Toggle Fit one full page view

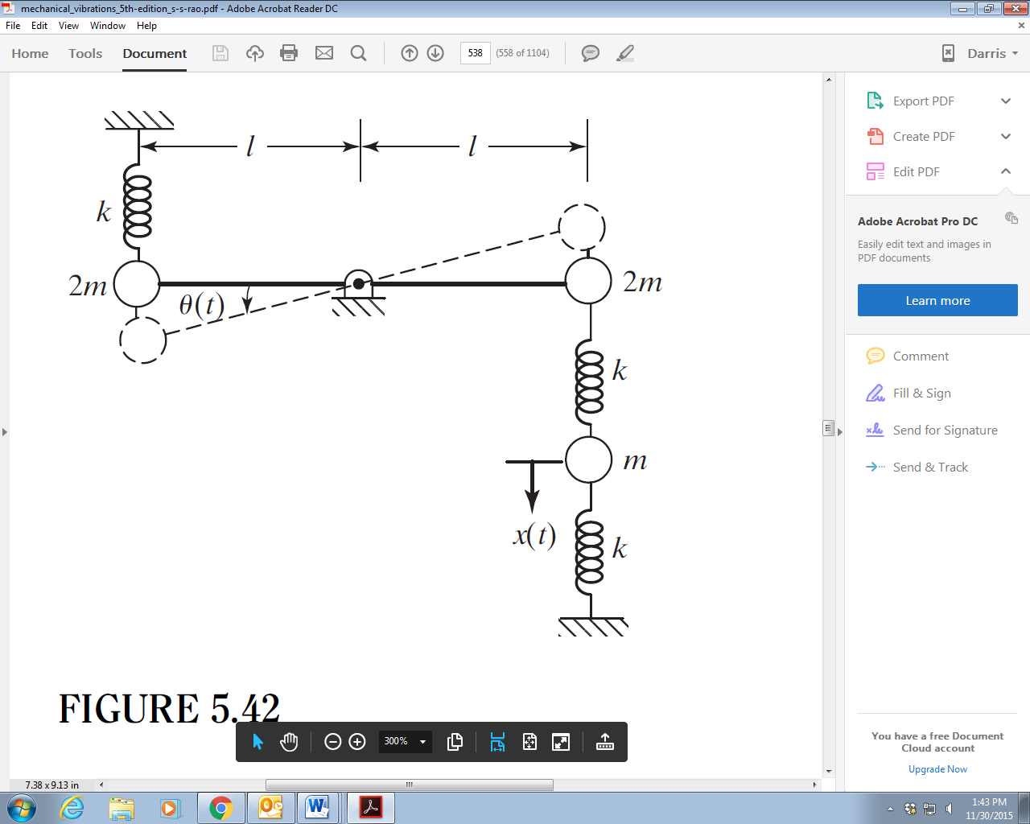click(529, 742)
